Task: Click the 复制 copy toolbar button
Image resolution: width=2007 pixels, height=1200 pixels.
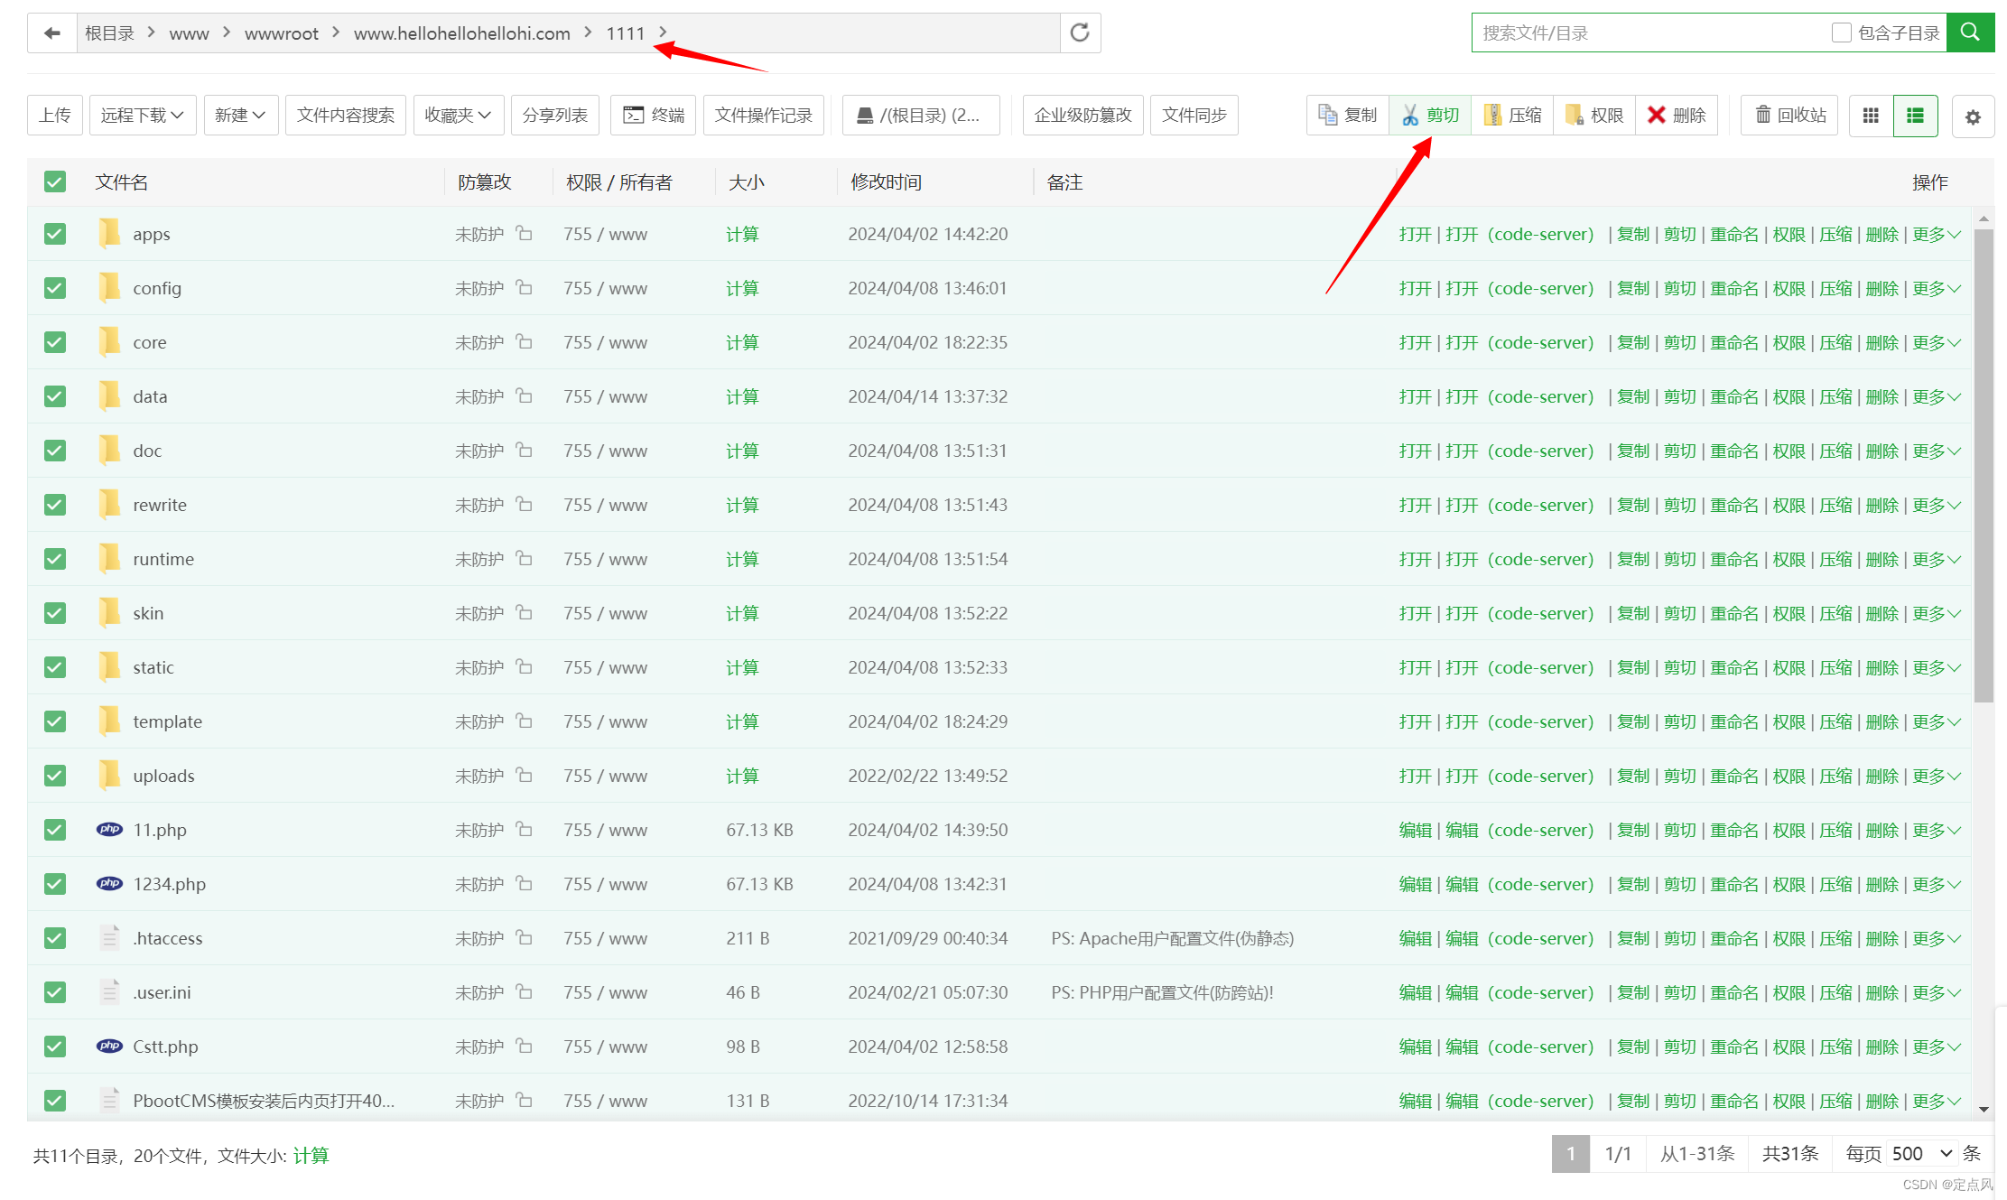Action: click(1348, 116)
